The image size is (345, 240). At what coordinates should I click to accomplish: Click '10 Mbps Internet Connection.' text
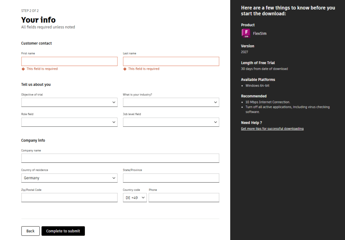pyautogui.click(x=268, y=102)
